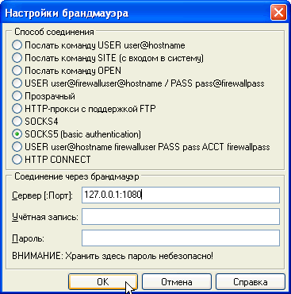The image size is (291, 294).
Task: Click the "Сервер [:Порт]" input field
Action: pos(181,195)
